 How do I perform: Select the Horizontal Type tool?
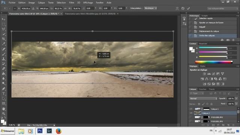(x=3, y=93)
